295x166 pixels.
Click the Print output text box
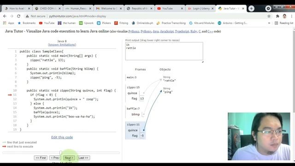(164, 51)
